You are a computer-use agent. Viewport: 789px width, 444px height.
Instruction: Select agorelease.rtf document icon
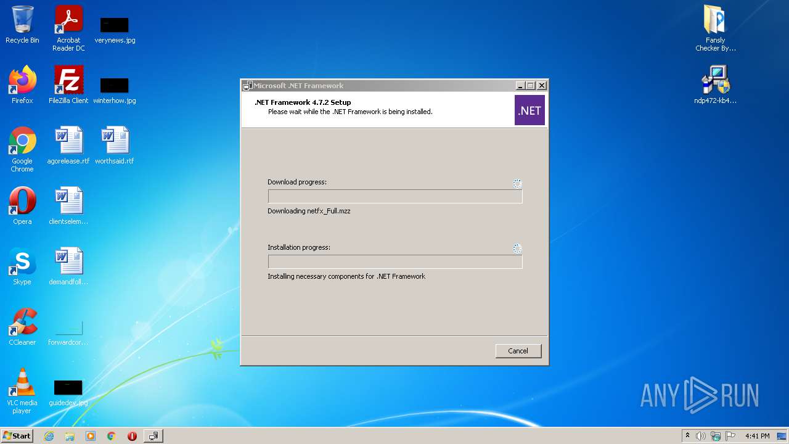tap(68, 146)
